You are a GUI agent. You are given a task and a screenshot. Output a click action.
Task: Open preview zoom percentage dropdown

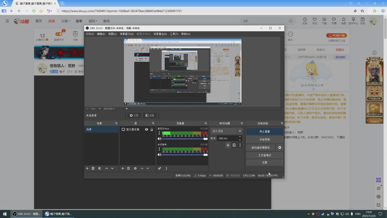[x=93, y=109]
